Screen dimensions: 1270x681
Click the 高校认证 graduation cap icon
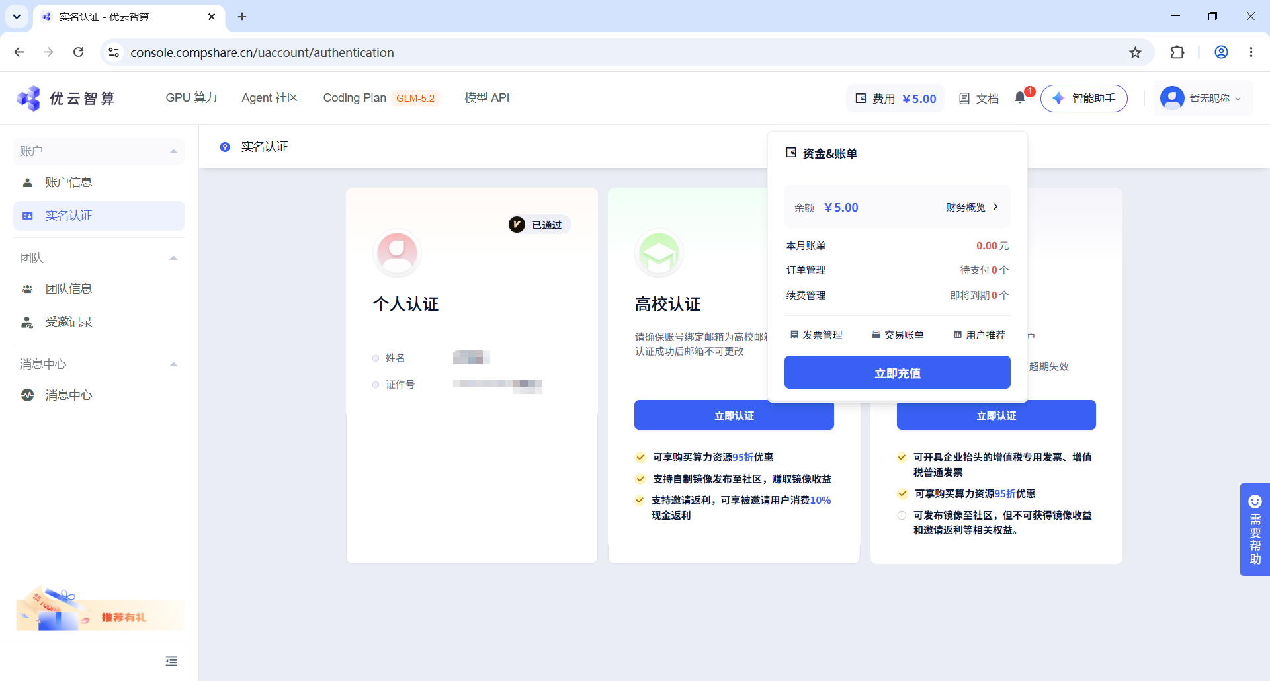click(x=659, y=253)
